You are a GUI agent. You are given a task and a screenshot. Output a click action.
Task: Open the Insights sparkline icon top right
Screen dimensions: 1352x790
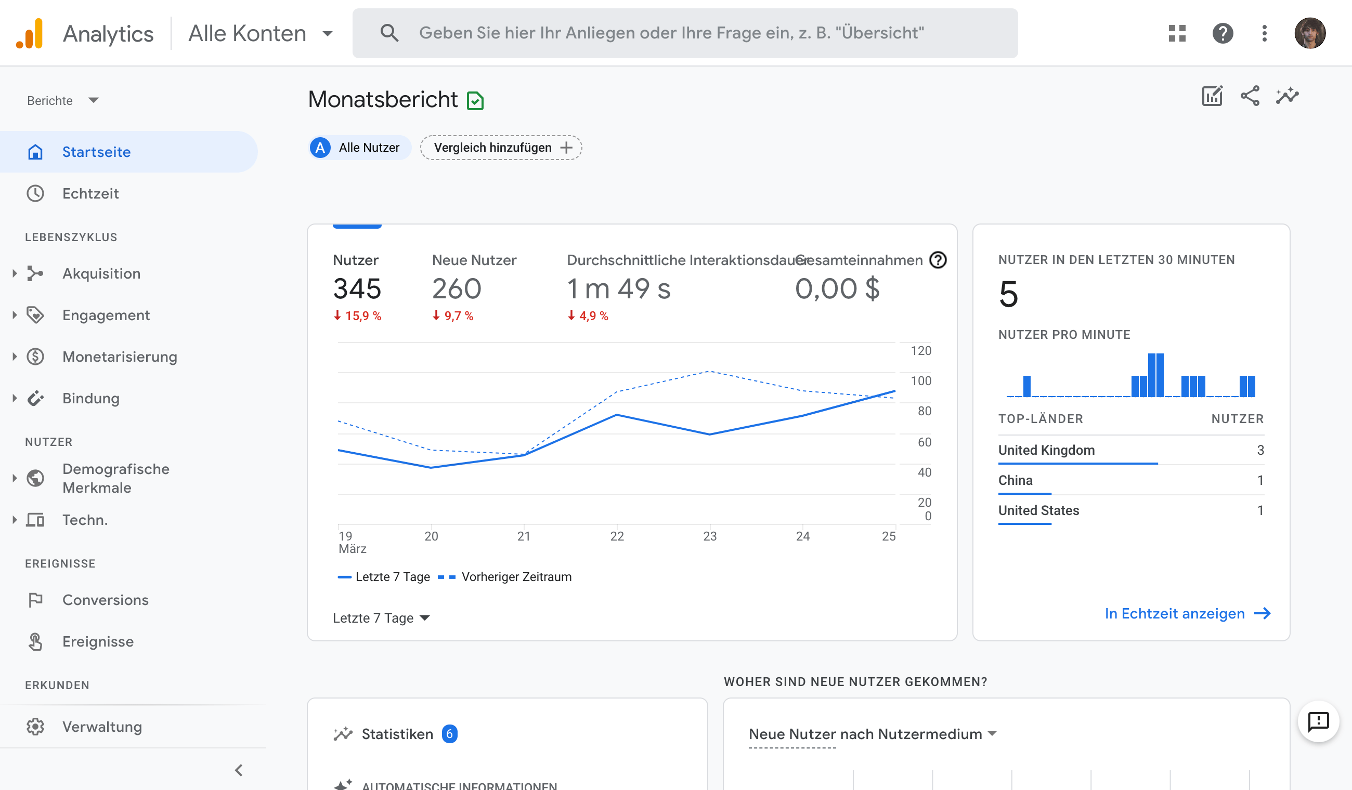coord(1287,97)
